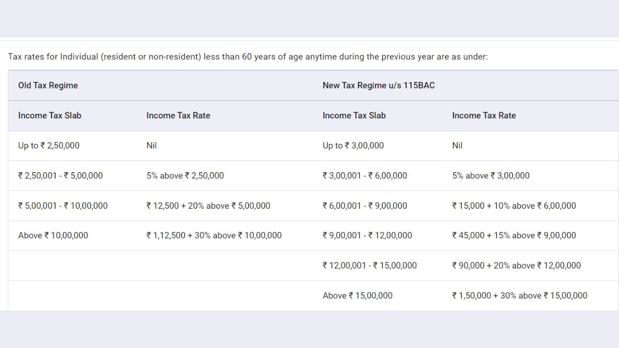The image size is (619, 348).
Task: Select Income Tax Slab column under New Regime
Action: 354,115
